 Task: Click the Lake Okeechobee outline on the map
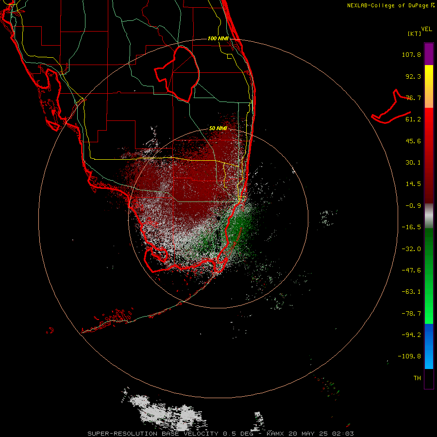[x=177, y=74]
